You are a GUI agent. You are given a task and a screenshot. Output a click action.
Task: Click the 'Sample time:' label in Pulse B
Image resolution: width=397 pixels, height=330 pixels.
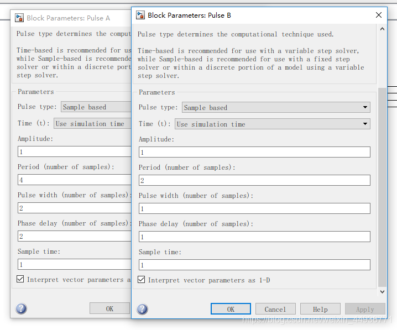click(160, 252)
